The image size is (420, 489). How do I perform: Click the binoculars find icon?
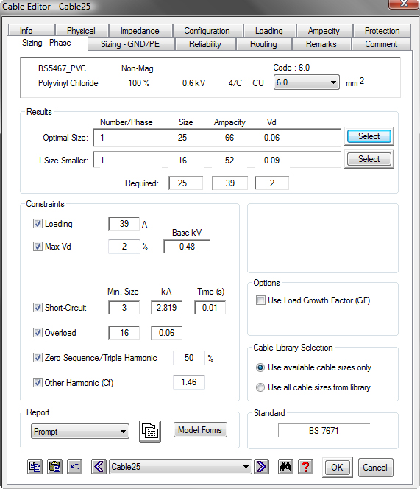pyautogui.click(x=285, y=467)
